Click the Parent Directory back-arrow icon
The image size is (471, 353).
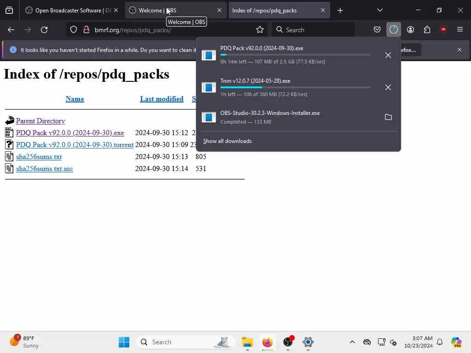[x=9, y=120]
